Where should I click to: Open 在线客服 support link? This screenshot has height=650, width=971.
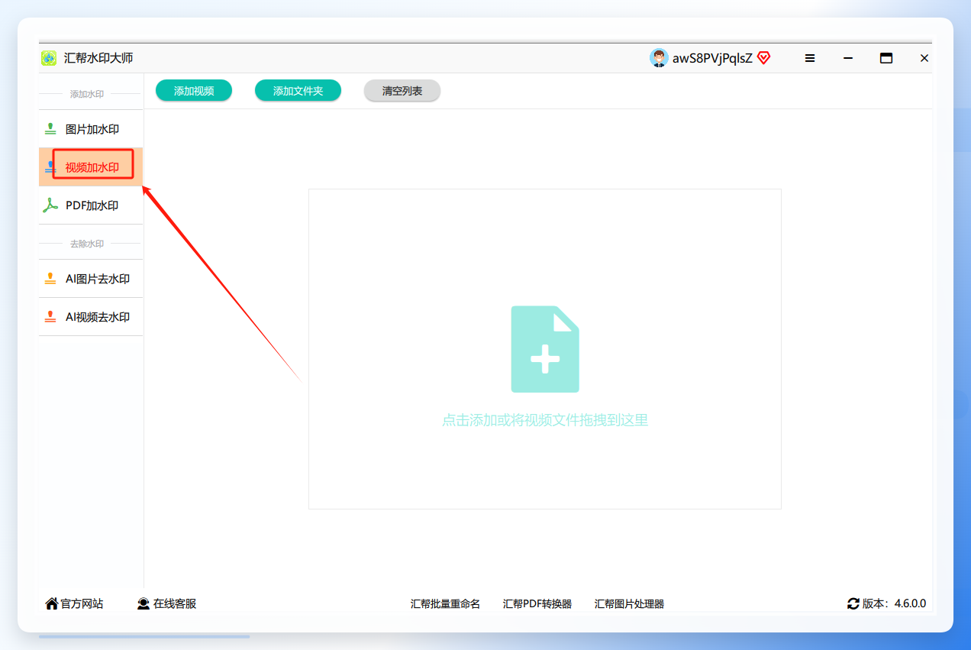pos(175,603)
